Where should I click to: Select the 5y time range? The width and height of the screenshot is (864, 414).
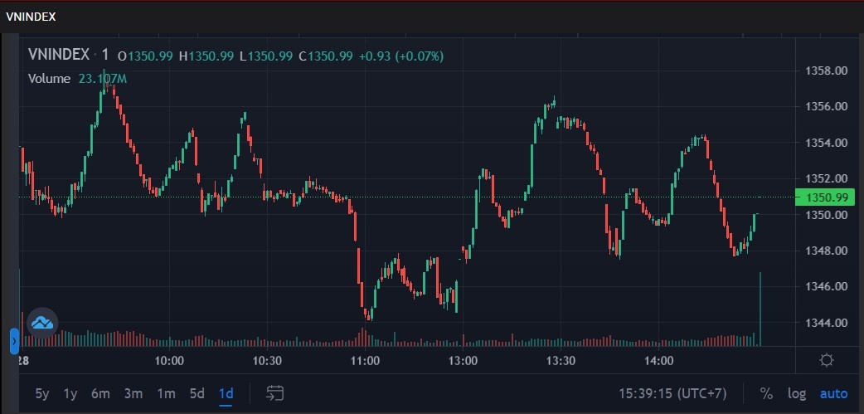pyautogui.click(x=42, y=393)
